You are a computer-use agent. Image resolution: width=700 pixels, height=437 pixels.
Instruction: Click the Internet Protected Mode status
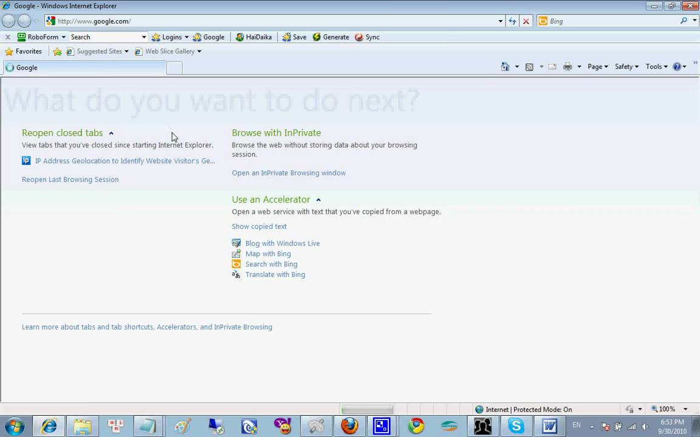point(524,409)
